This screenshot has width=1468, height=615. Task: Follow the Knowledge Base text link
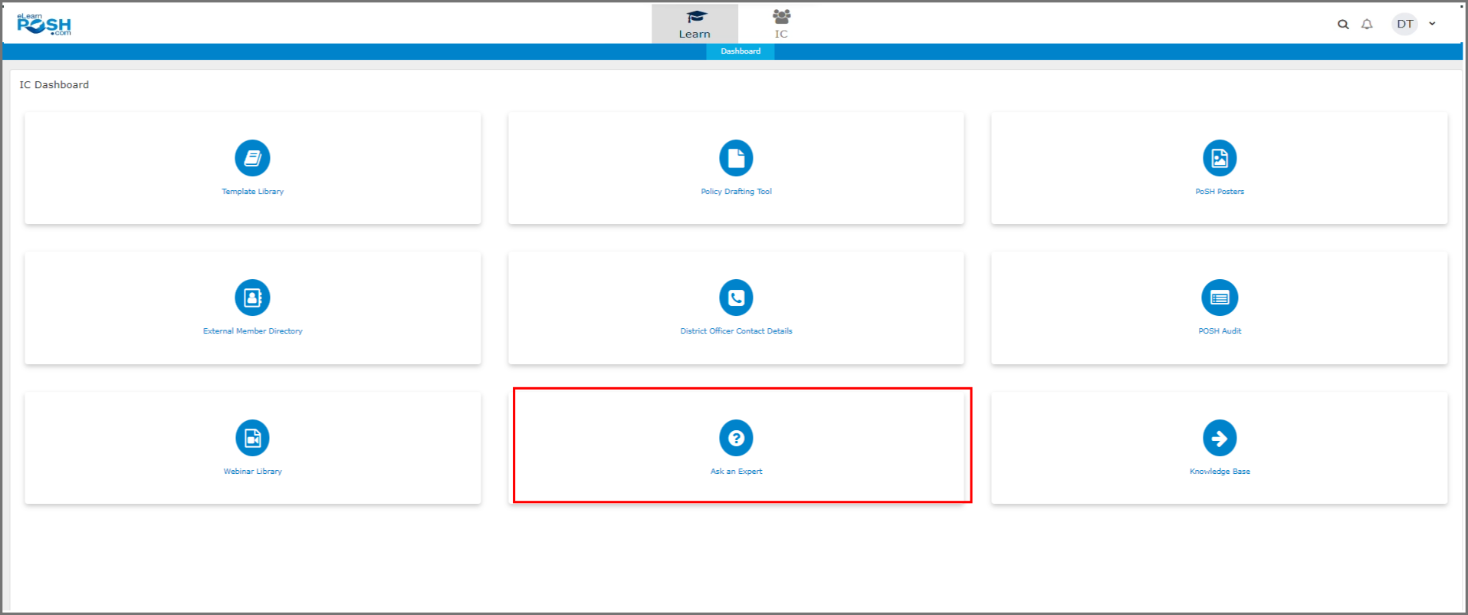pyautogui.click(x=1219, y=472)
